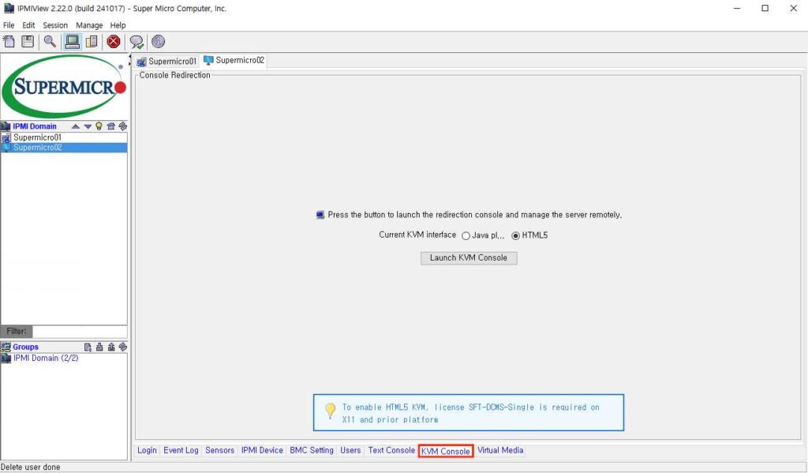This screenshot has height=473, width=808.
Task: Click the red X stop icon
Action: tap(114, 41)
